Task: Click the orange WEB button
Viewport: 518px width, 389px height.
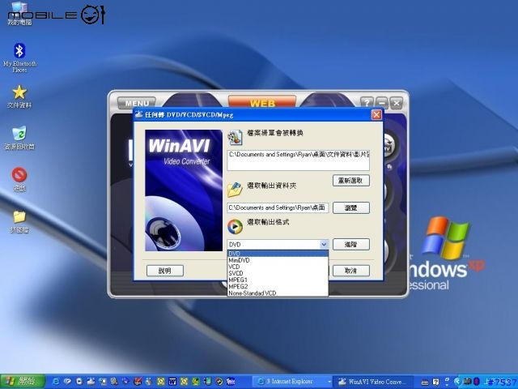Action: 262,102
